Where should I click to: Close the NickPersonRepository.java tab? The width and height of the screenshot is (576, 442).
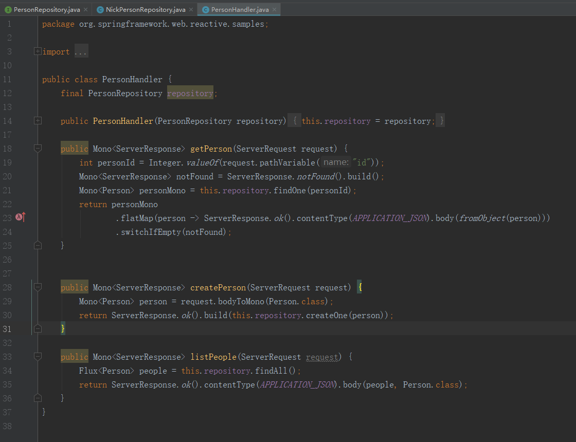[x=191, y=10]
